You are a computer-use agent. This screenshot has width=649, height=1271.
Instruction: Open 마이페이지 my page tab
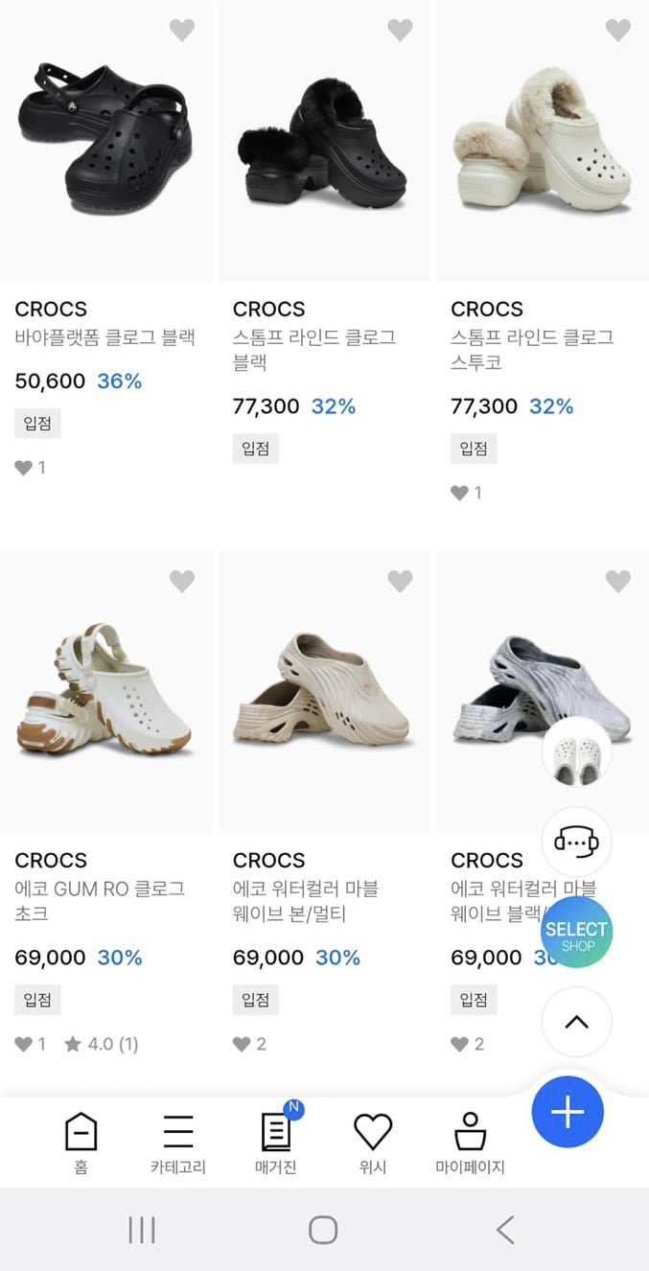(470, 1143)
